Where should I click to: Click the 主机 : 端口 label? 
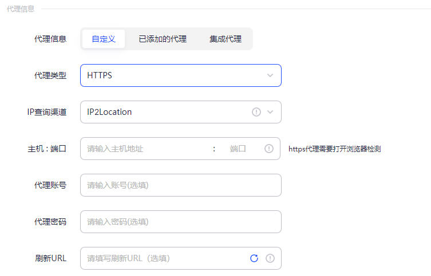click(x=47, y=149)
